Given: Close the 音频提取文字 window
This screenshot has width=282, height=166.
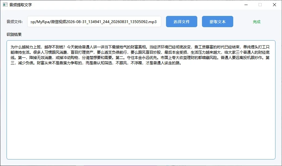Looking at the screenshot, I should pyautogui.click(x=274, y=5).
